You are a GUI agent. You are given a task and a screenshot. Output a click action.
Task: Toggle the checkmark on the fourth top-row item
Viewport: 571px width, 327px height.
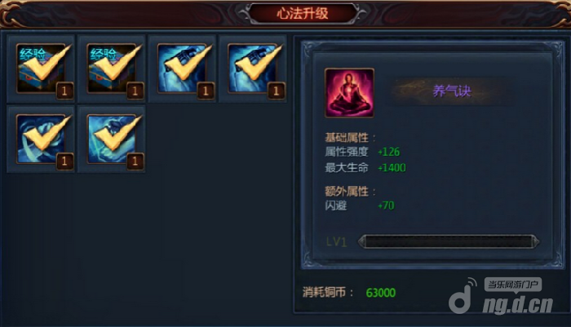tap(257, 62)
